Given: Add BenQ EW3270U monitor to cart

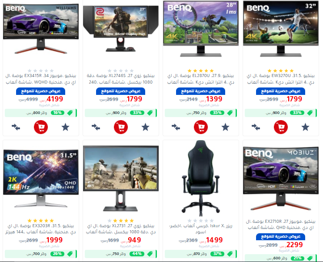Looking at the screenshot, I should point(281,127).
